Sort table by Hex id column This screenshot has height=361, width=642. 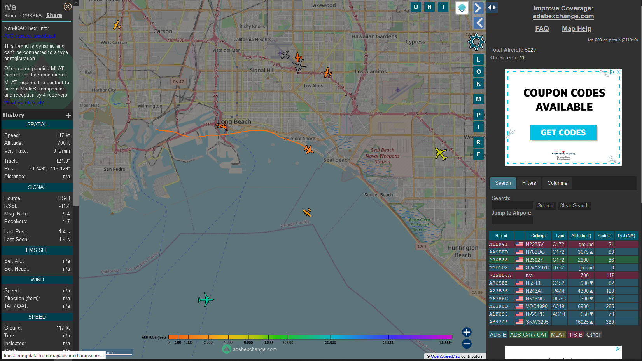coord(501,236)
